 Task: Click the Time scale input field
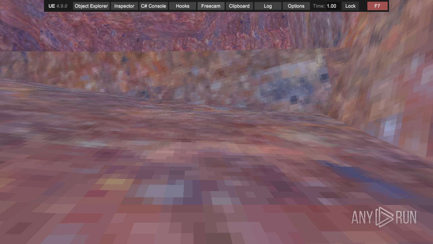click(333, 6)
